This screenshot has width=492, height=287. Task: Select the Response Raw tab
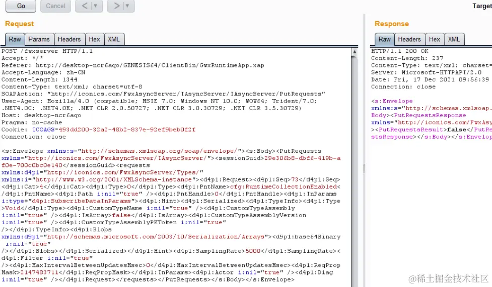384,40
